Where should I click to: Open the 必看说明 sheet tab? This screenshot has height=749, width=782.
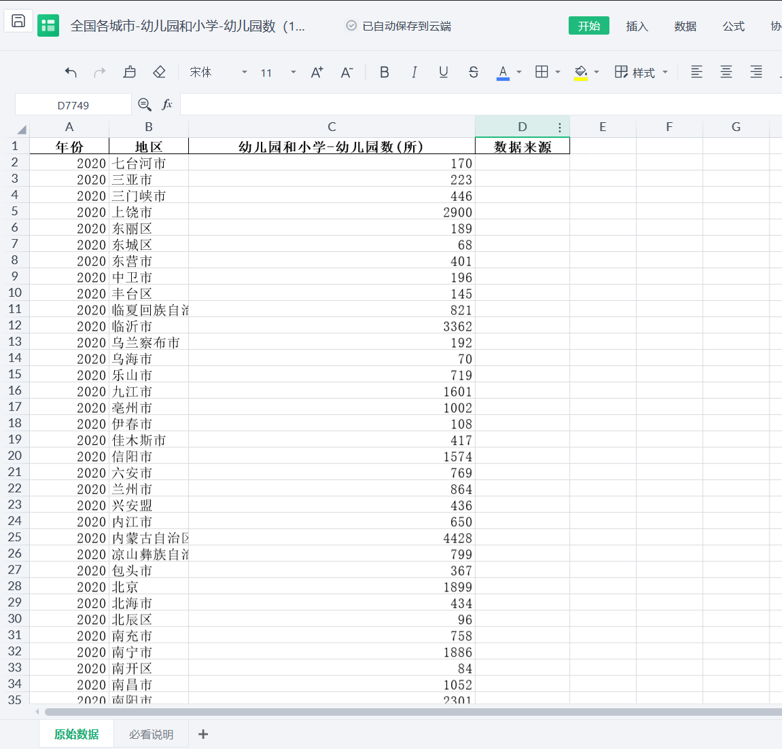tap(151, 735)
